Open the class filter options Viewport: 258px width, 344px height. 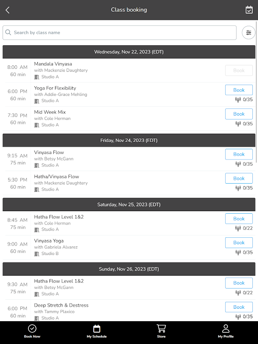coord(249,33)
